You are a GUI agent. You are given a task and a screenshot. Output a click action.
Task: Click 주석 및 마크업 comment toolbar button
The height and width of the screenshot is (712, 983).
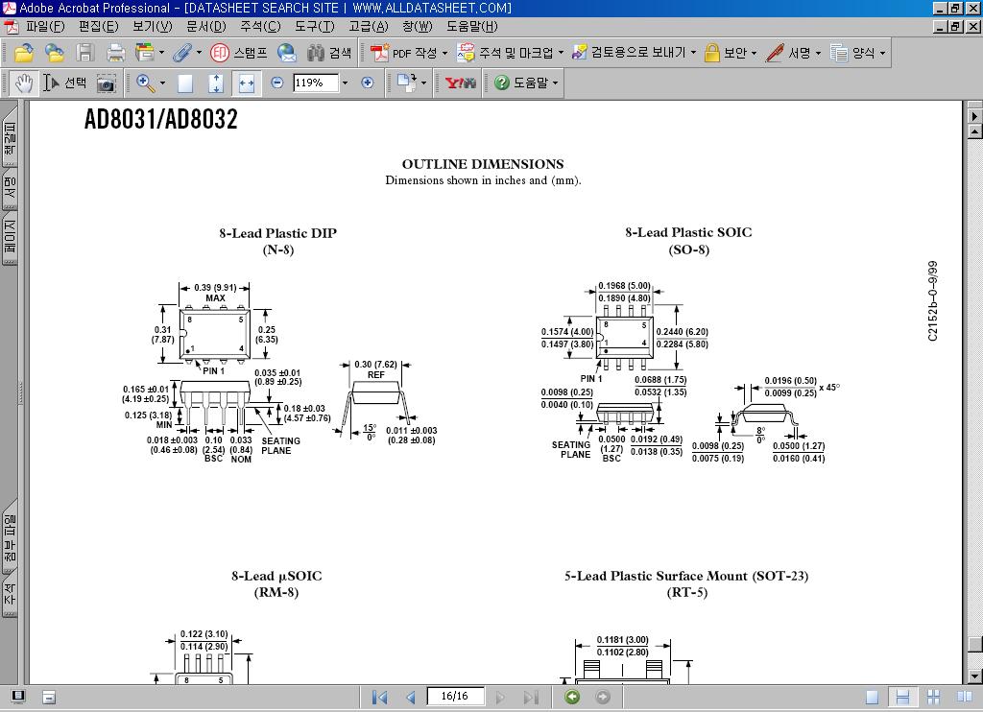point(505,53)
